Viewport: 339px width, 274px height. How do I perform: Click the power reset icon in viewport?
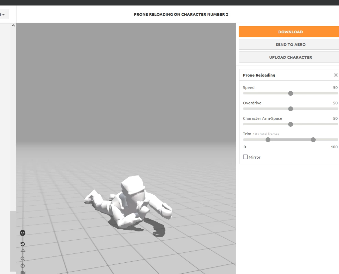pyautogui.click(x=23, y=266)
